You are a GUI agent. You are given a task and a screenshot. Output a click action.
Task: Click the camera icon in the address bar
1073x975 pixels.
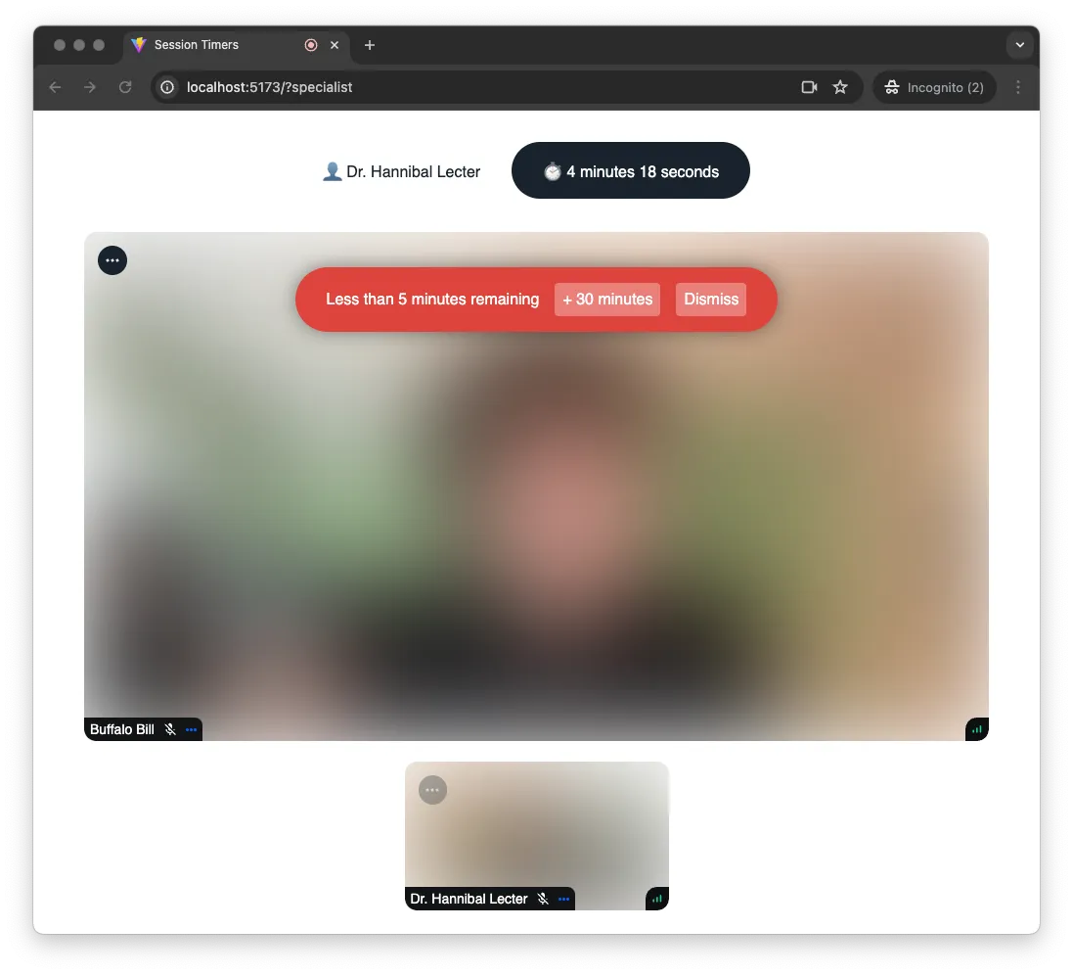tap(809, 87)
